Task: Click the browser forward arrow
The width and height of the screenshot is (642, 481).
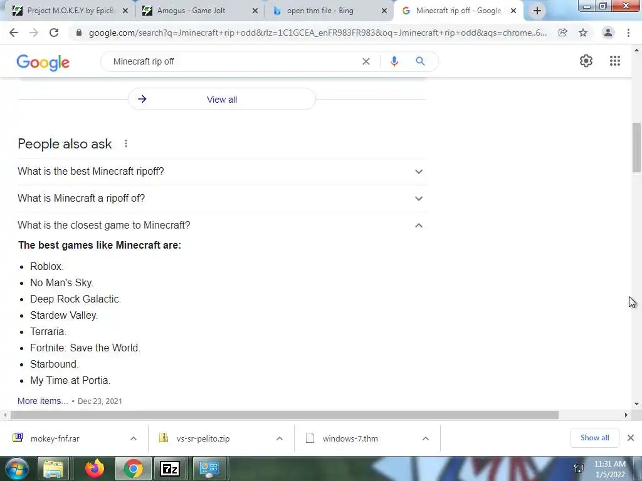Action: (x=34, y=33)
